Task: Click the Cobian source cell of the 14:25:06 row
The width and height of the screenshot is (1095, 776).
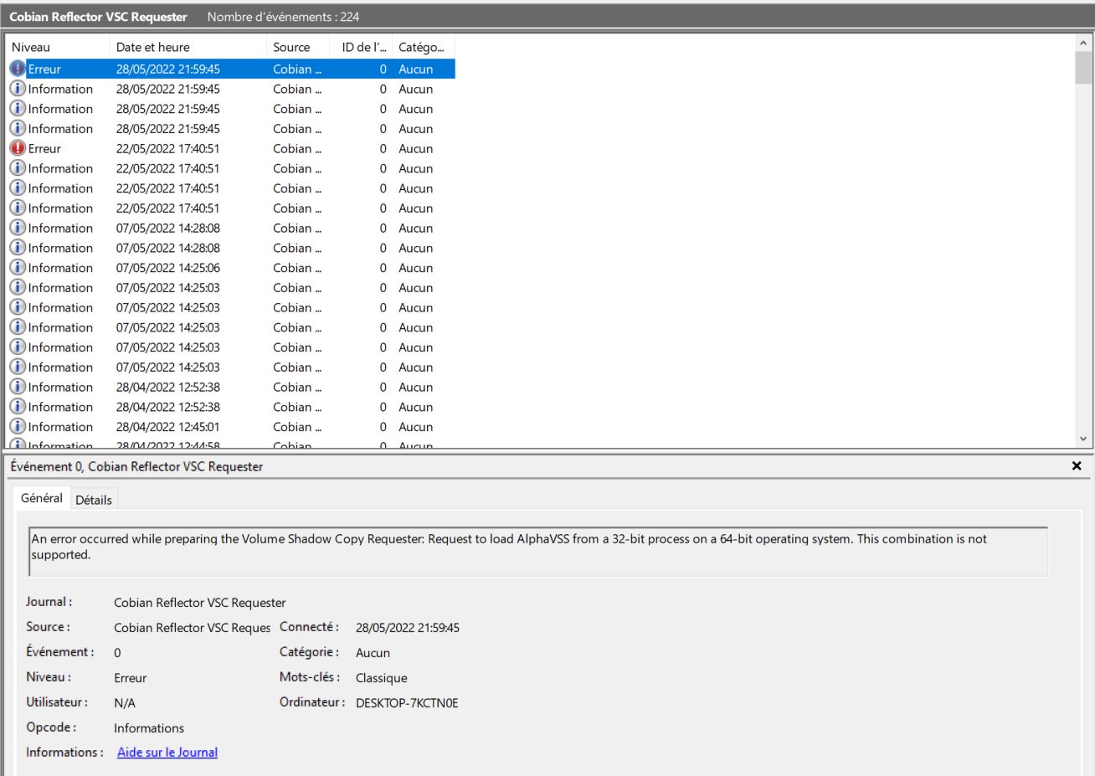Action: (297, 268)
